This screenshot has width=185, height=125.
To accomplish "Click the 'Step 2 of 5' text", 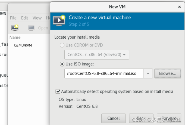I will coord(79,24).
